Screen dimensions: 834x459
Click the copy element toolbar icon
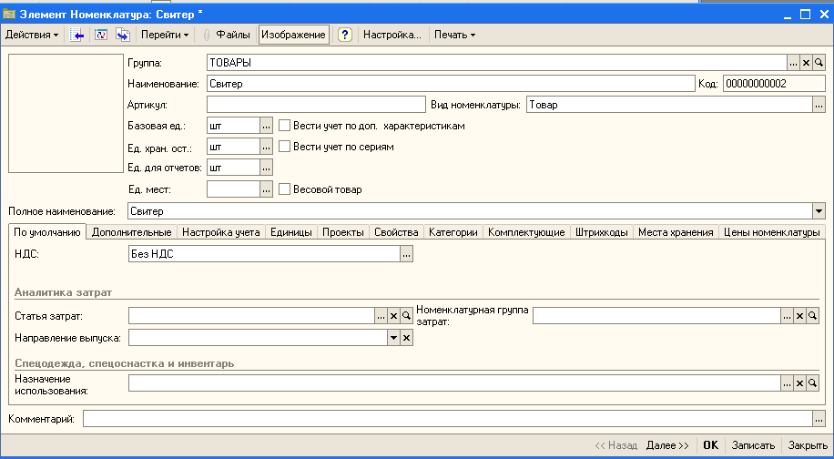tap(123, 36)
